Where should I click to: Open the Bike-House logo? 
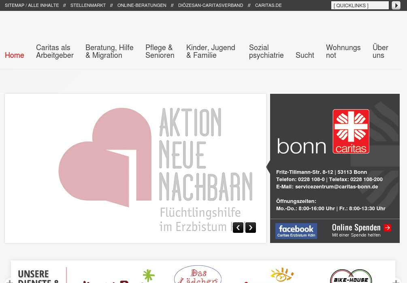click(x=351, y=277)
